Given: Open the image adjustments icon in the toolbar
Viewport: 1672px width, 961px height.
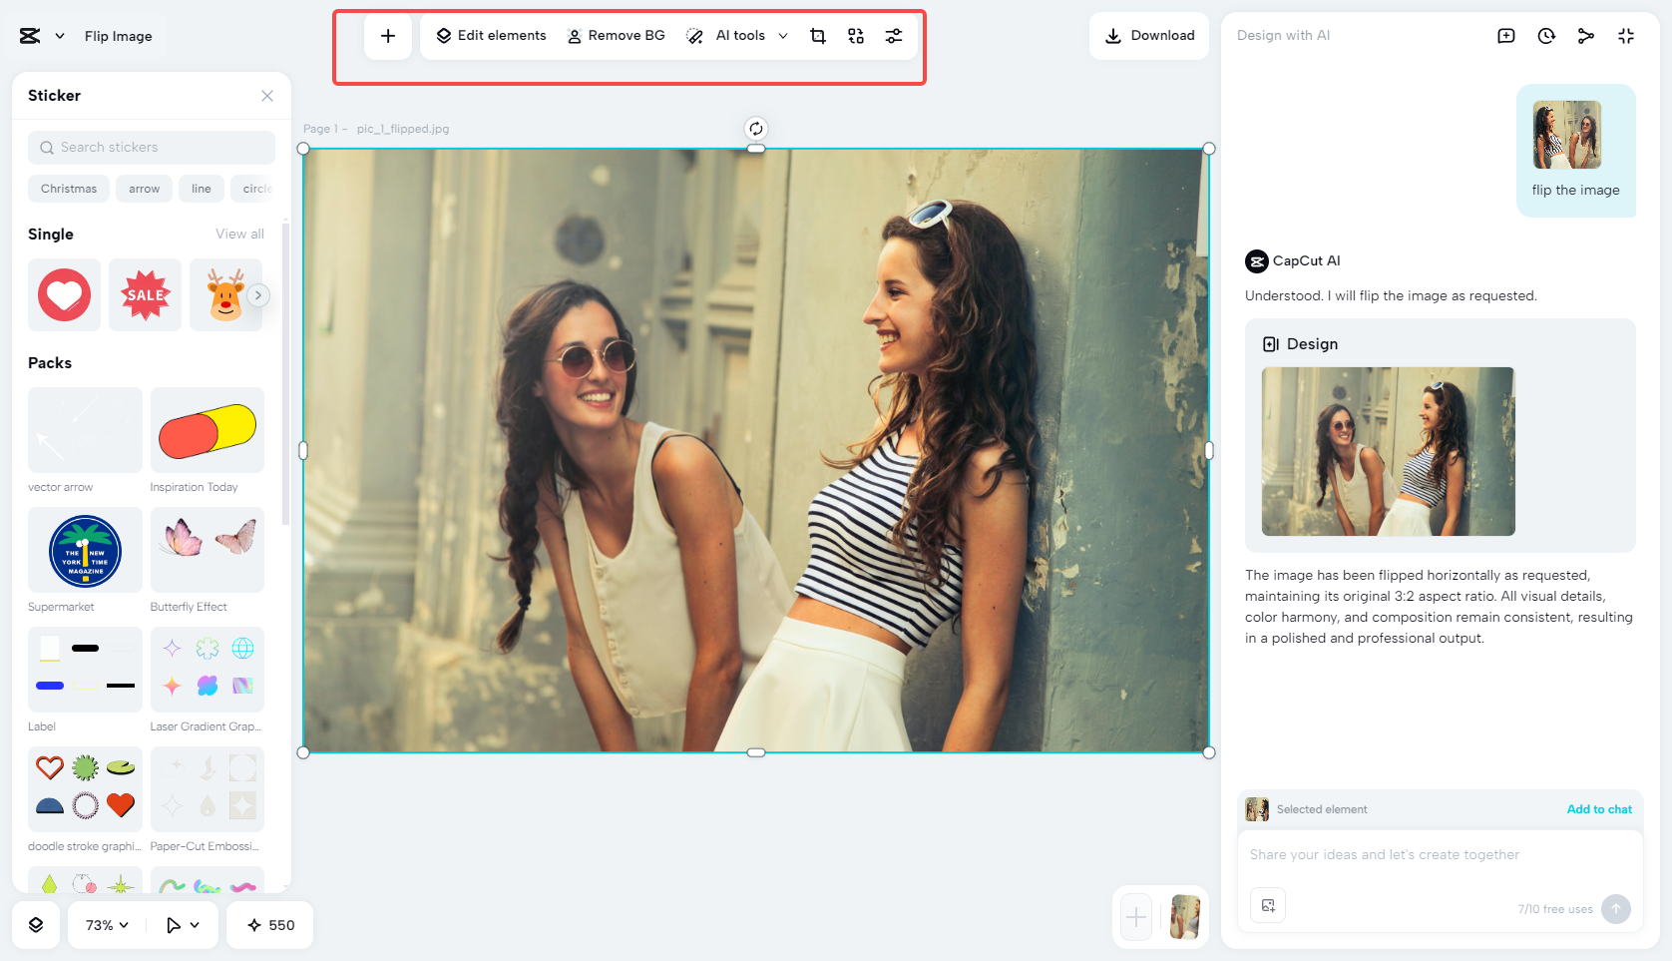Looking at the screenshot, I should tap(894, 35).
